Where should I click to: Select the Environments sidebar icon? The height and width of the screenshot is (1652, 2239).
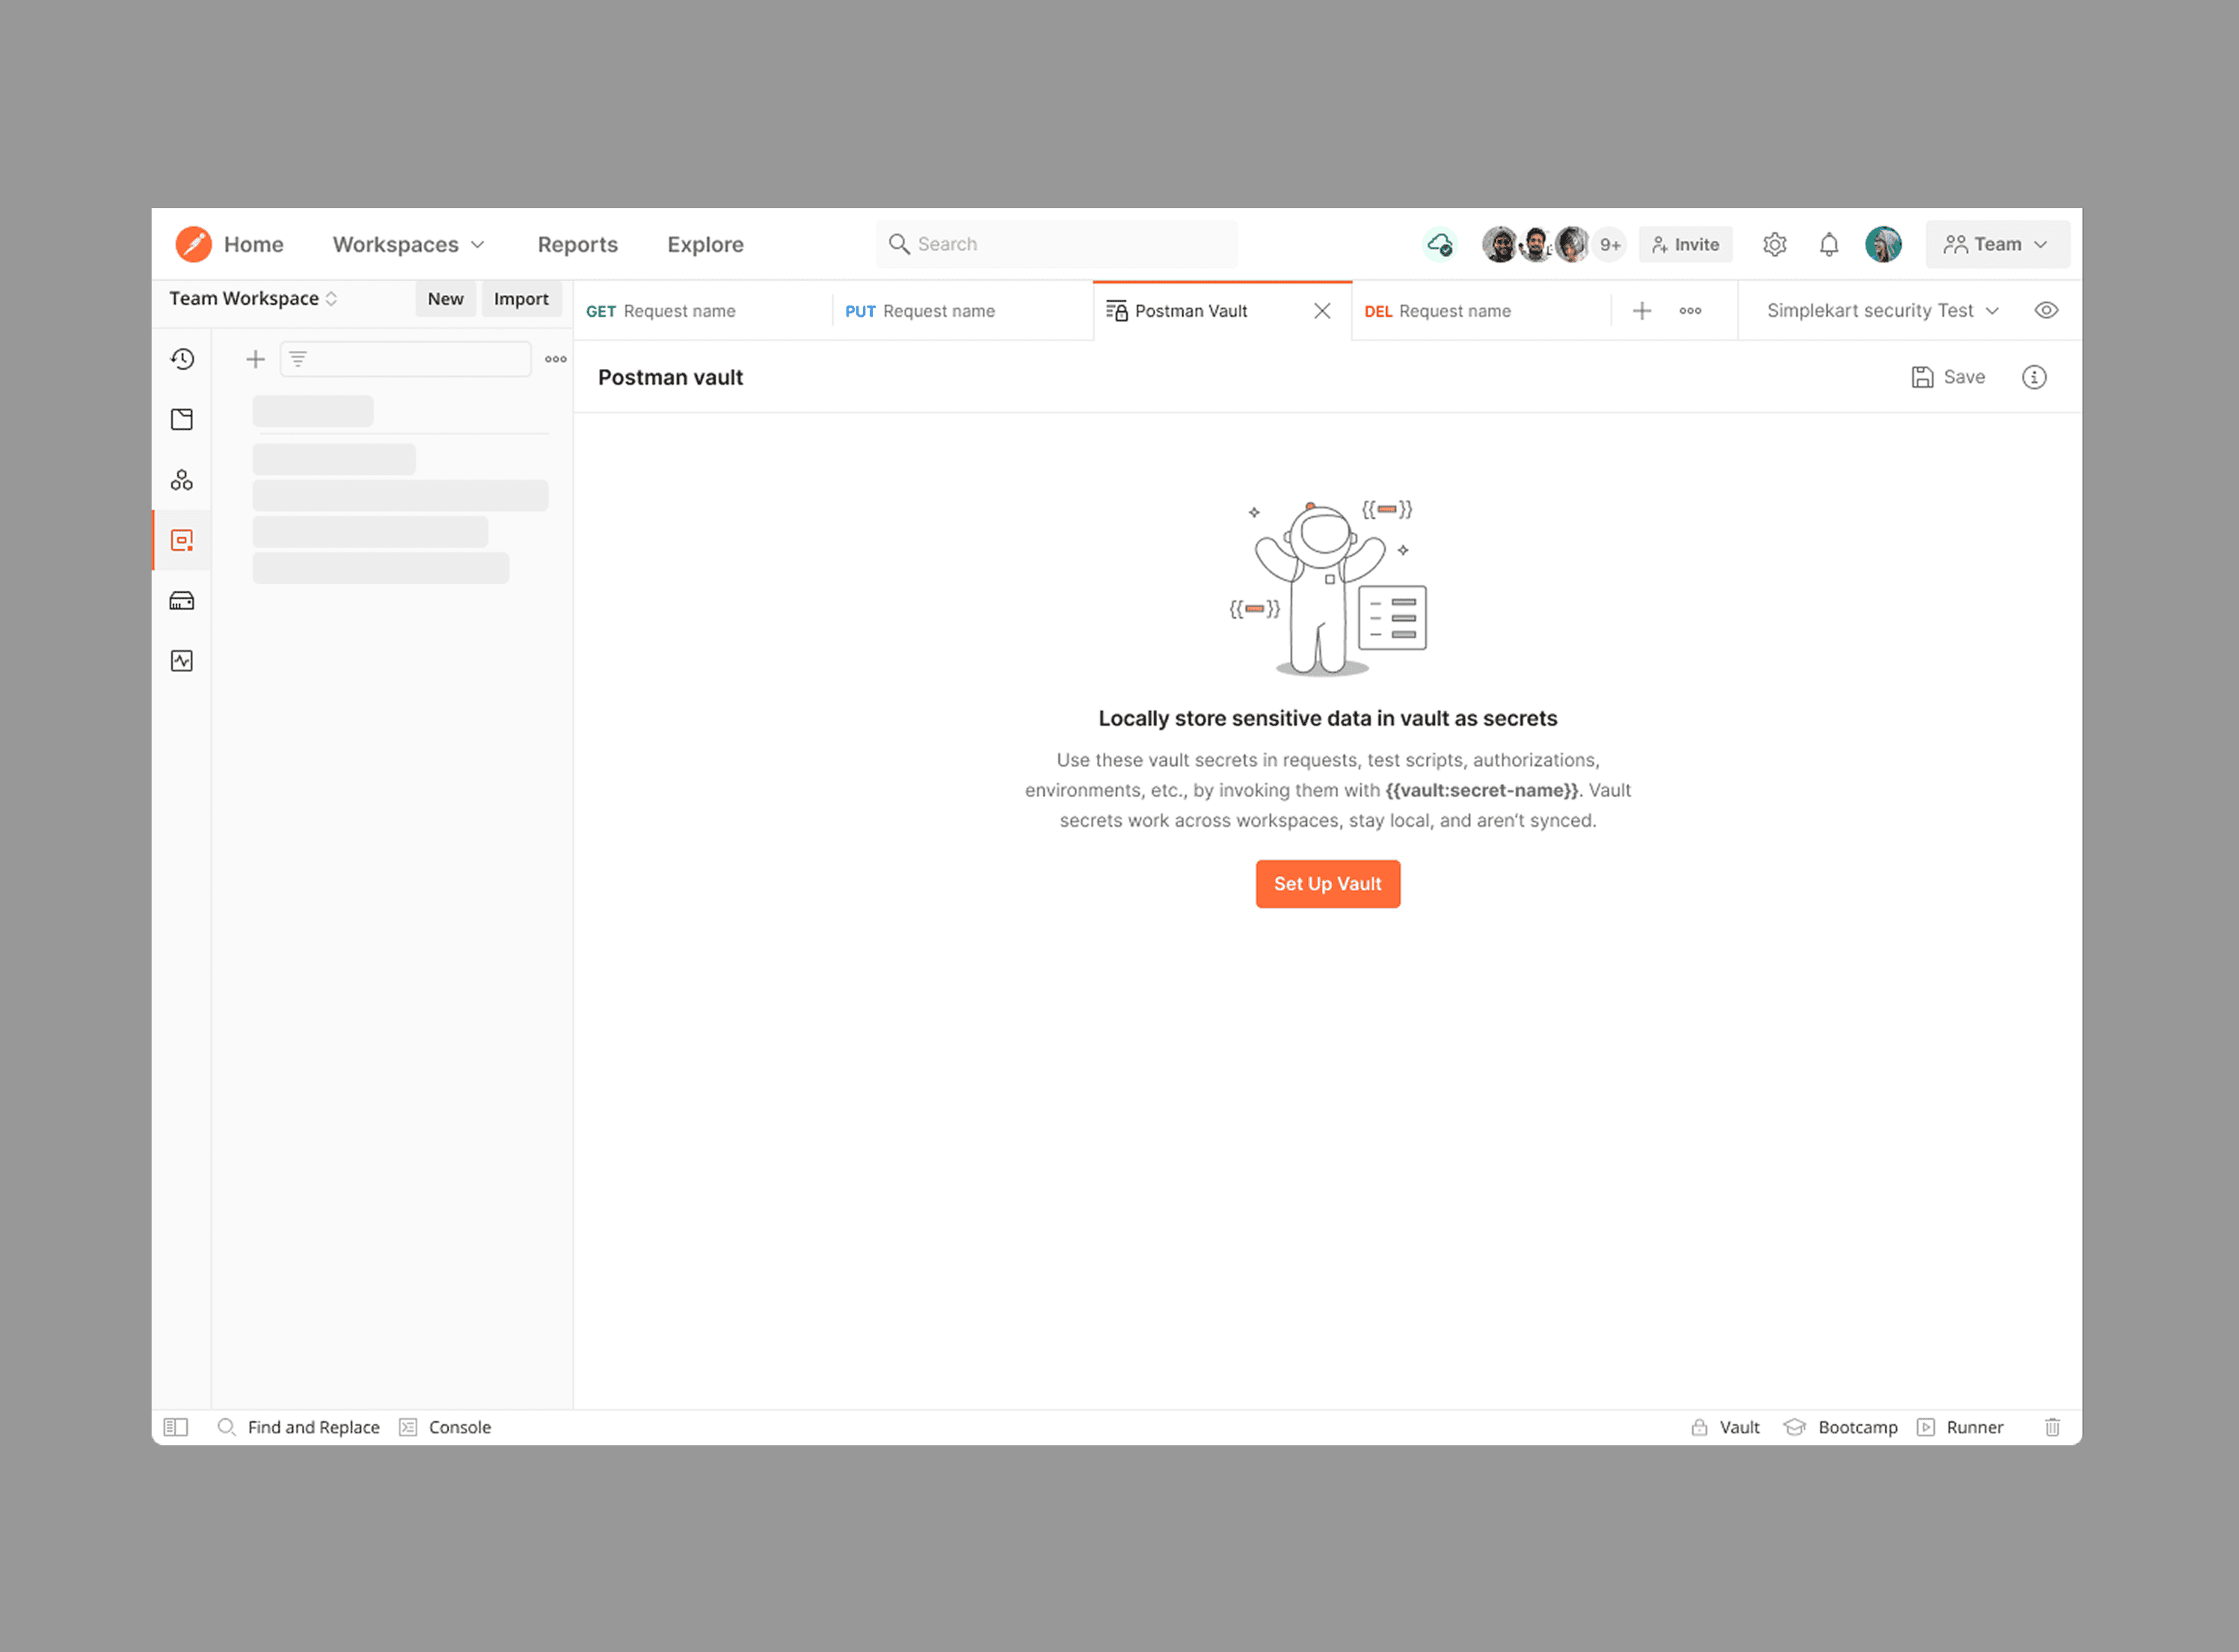click(x=182, y=540)
